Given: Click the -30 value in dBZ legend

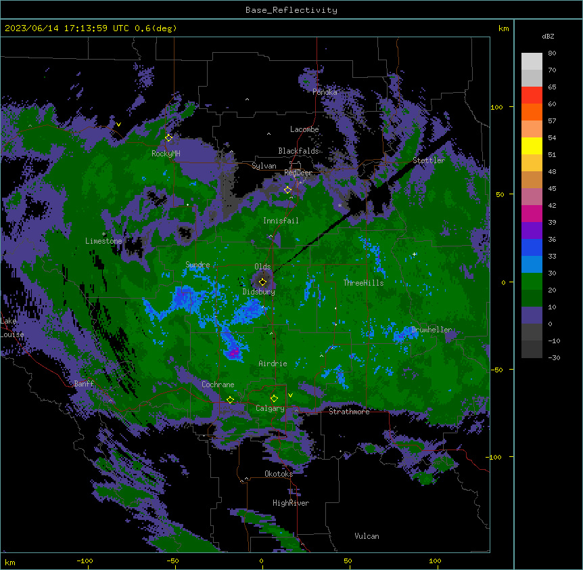Looking at the screenshot, I should pos(554,358).
